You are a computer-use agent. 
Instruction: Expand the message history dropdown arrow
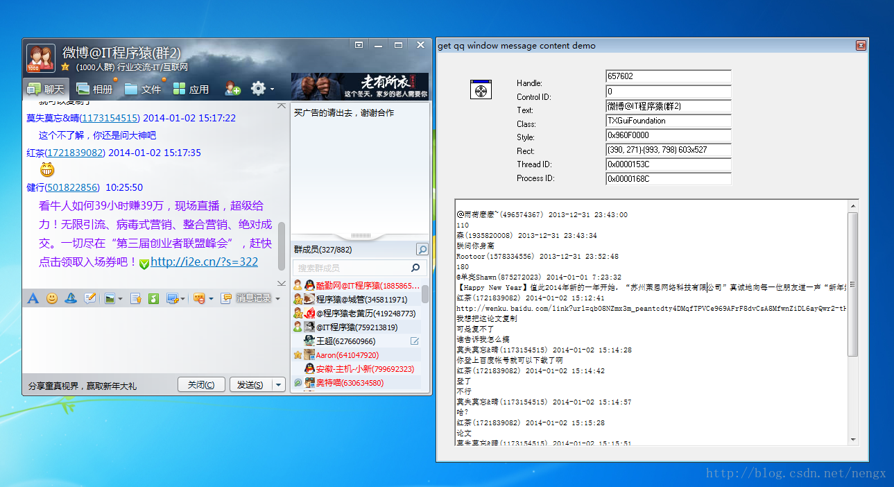pyautogui.click(x=277, y=299)
